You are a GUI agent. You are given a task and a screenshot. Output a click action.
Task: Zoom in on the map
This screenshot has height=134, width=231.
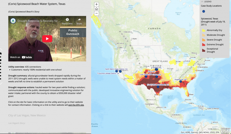96,4
